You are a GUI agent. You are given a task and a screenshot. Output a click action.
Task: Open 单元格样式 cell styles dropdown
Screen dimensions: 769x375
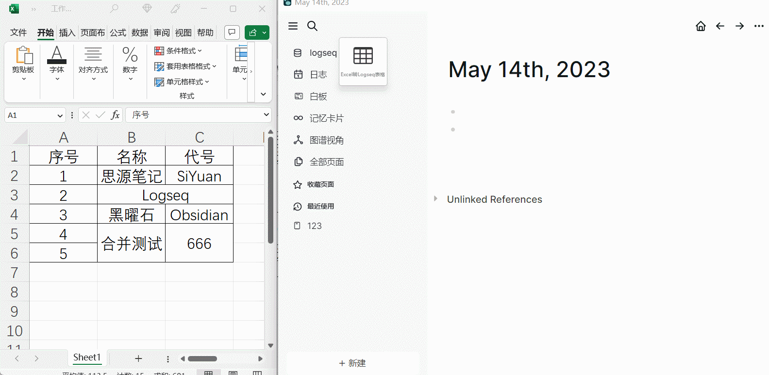182,82
